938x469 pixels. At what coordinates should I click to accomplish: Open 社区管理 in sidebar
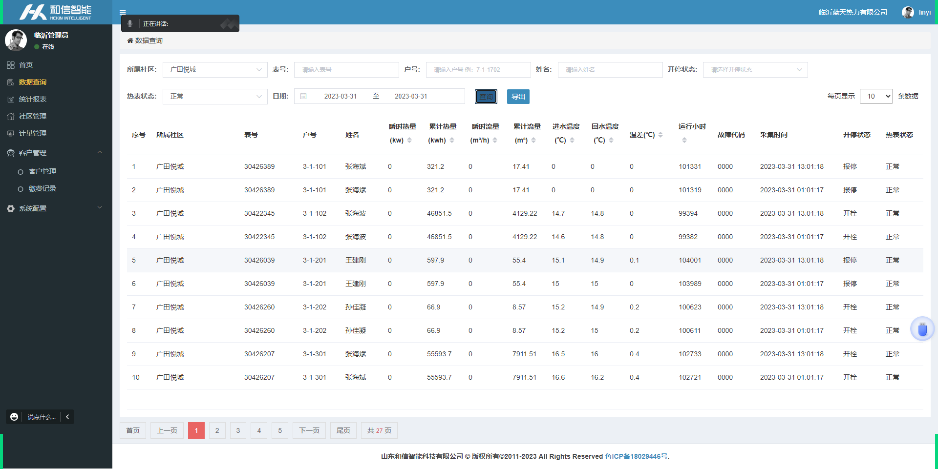point(33,116)
